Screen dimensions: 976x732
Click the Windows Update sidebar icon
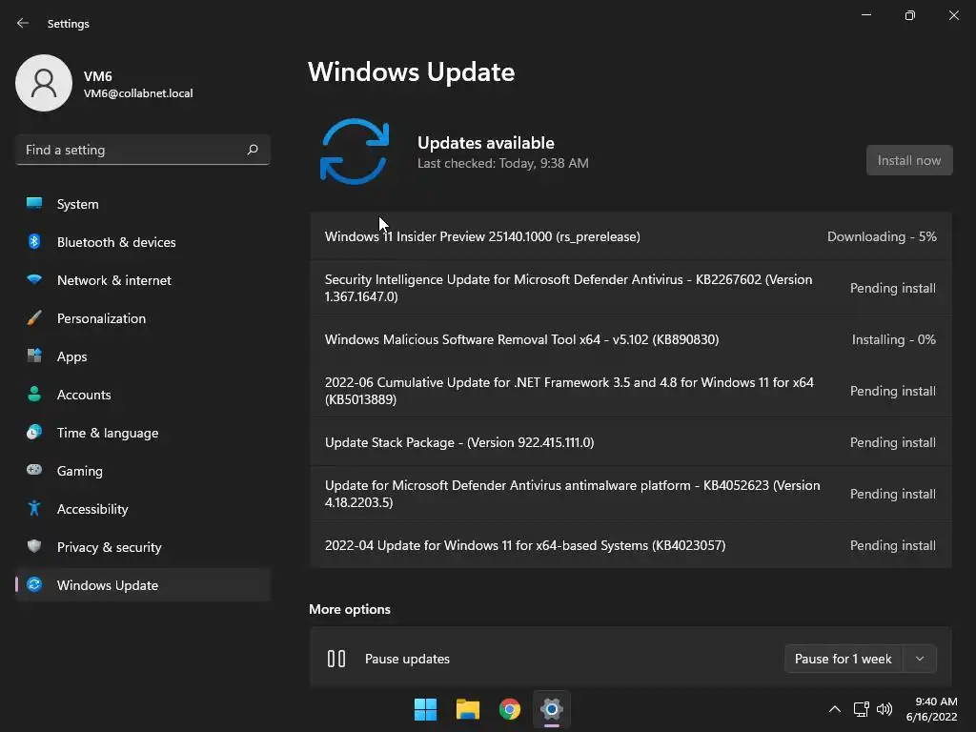(x=34, y=584)
